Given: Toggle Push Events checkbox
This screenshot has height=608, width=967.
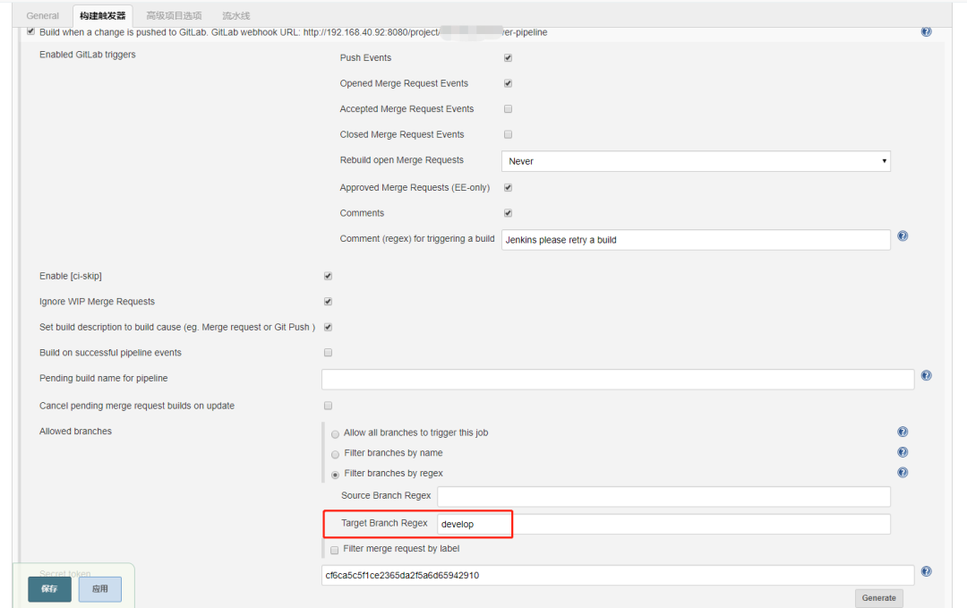Looking at the screenshot, I should [508, 58].
